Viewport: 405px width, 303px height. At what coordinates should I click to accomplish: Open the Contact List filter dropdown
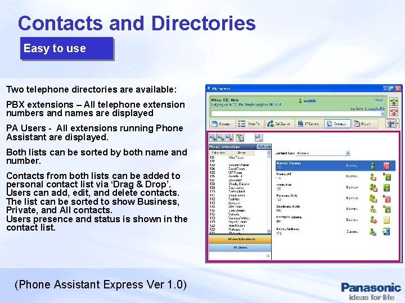click(x=348, y=153)
